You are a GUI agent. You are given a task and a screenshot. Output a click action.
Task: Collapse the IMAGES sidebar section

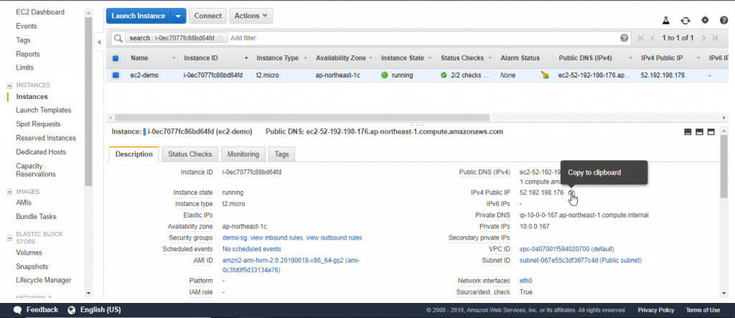tap(9, 192)
